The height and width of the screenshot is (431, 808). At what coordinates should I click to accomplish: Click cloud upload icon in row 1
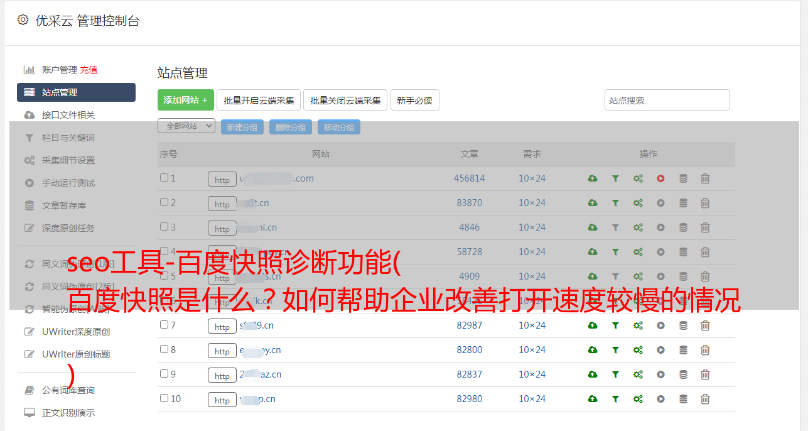[x=592, y=178]
